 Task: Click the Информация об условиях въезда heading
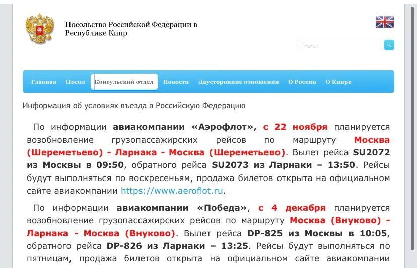[134, 106]
